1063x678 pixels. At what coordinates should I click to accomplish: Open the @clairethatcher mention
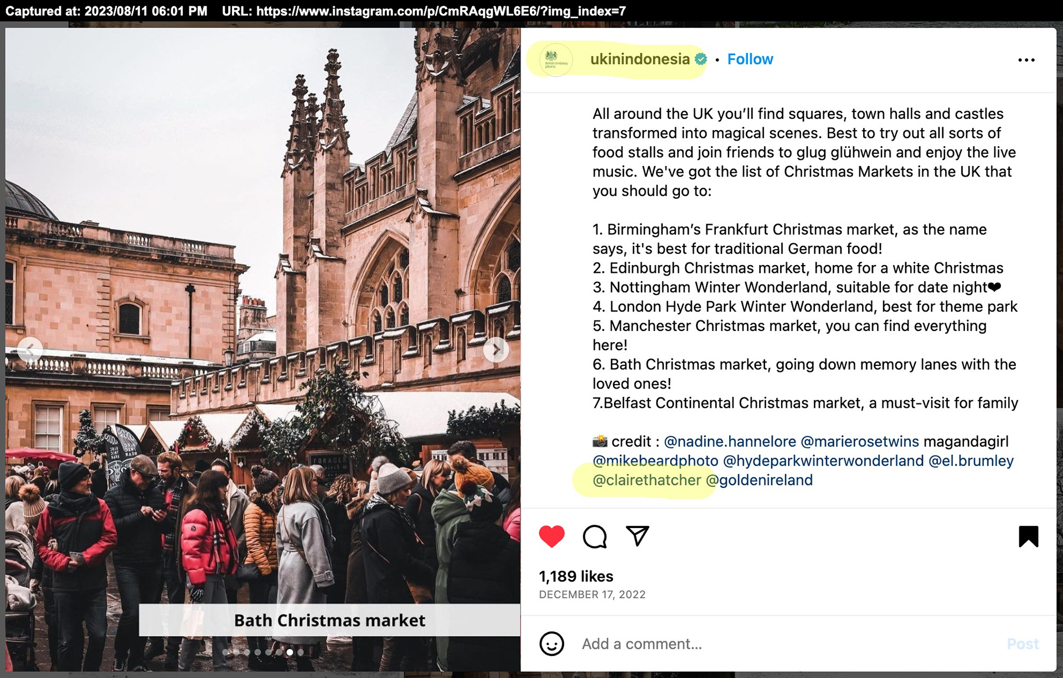coord(647,480)
